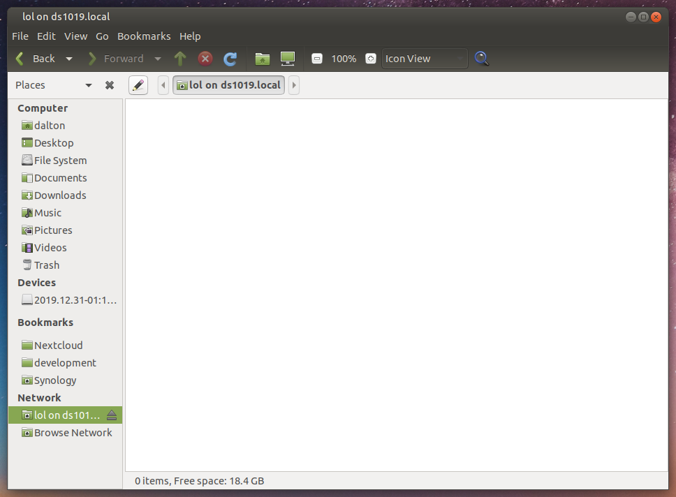676x497 pixels.
Task: Open the File menu
Action: point(20,36)
